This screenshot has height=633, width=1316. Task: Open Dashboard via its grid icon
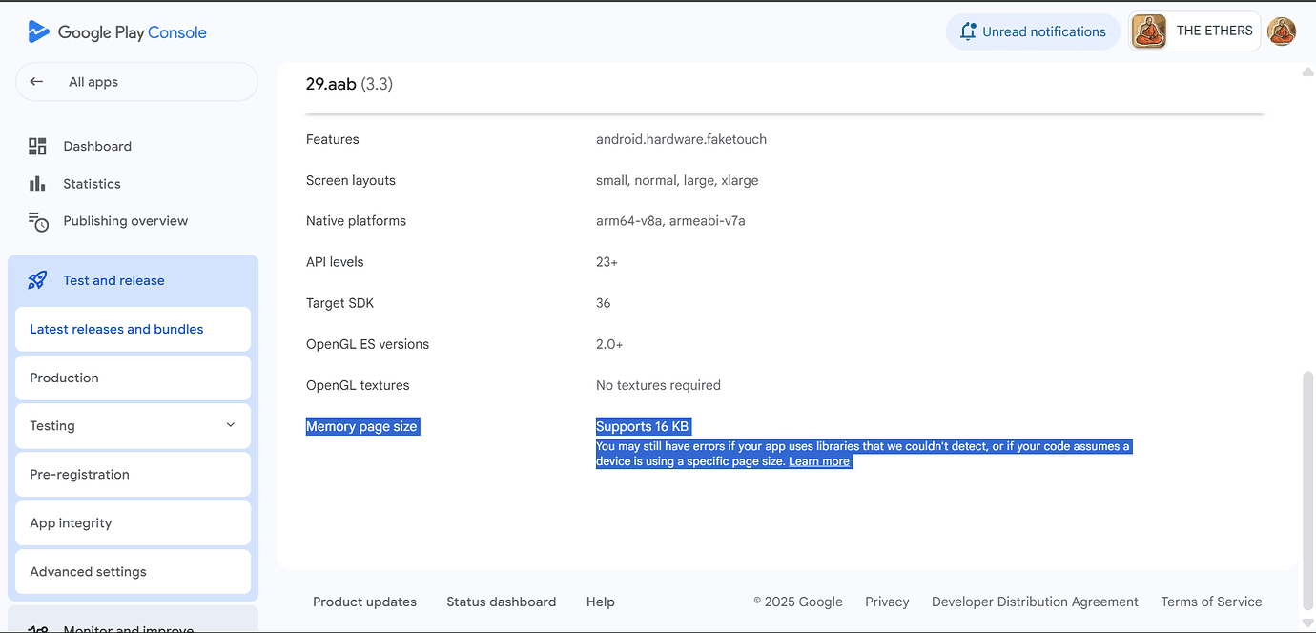pos(37,146)
